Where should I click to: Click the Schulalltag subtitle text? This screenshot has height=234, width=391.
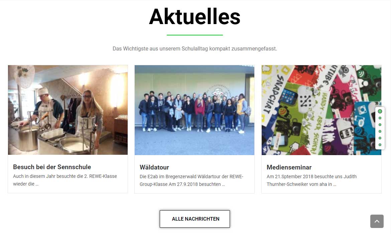[195, 49]
